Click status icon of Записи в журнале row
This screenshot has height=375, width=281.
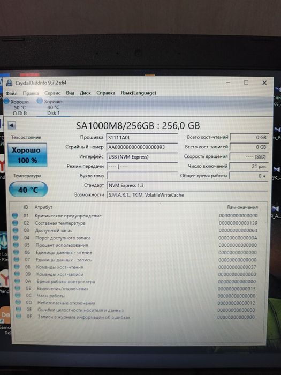[18, 317]
